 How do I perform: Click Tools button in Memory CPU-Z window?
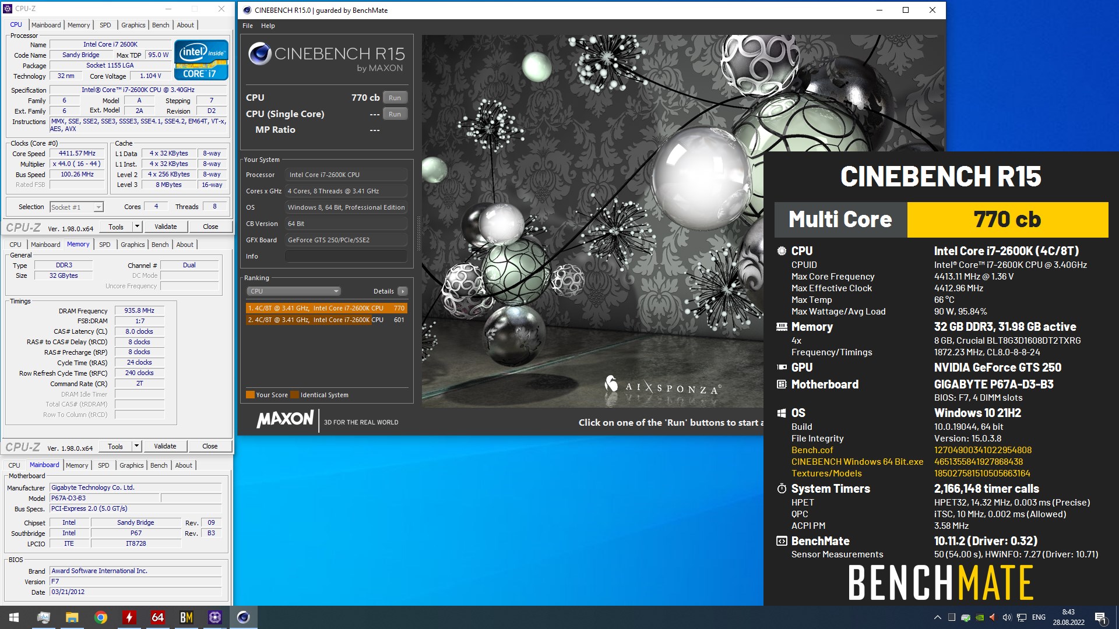point(115,446)
